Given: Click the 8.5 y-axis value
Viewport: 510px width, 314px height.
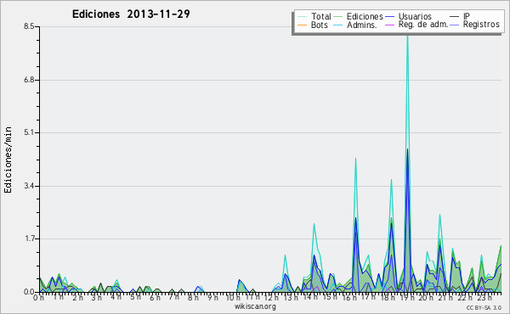Looking at the screenshot, I should (29, 26).
